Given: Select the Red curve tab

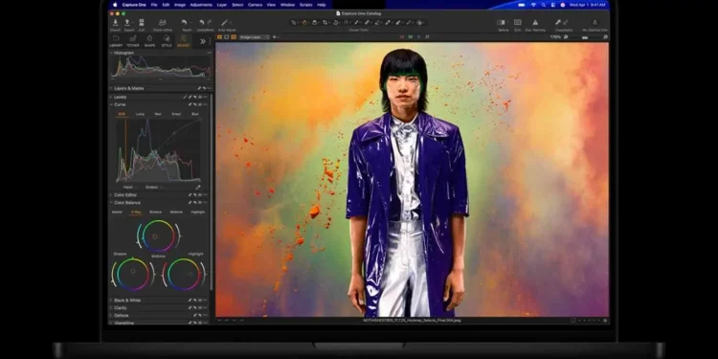Looking at the screenshot, I should pyautogui.click(x=158, y=114).
